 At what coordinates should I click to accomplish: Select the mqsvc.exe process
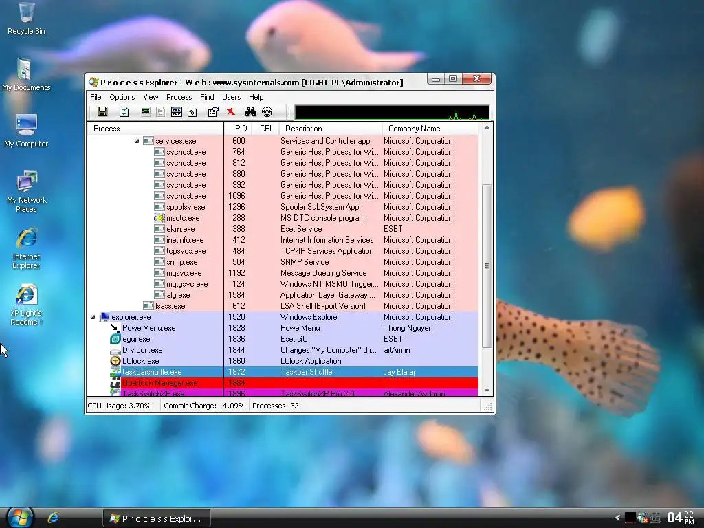click(x=283, y=273)
